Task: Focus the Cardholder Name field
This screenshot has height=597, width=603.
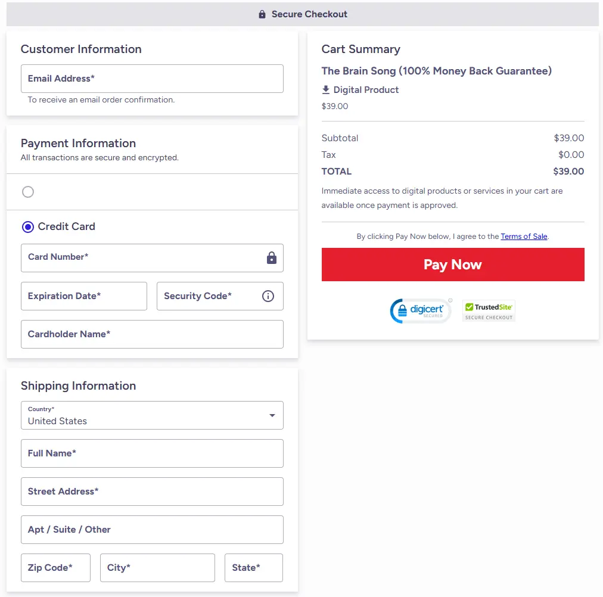Action: pos(152,334)
